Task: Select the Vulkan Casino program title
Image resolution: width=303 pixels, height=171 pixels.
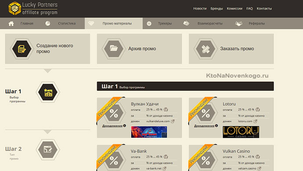Action: 236,151
